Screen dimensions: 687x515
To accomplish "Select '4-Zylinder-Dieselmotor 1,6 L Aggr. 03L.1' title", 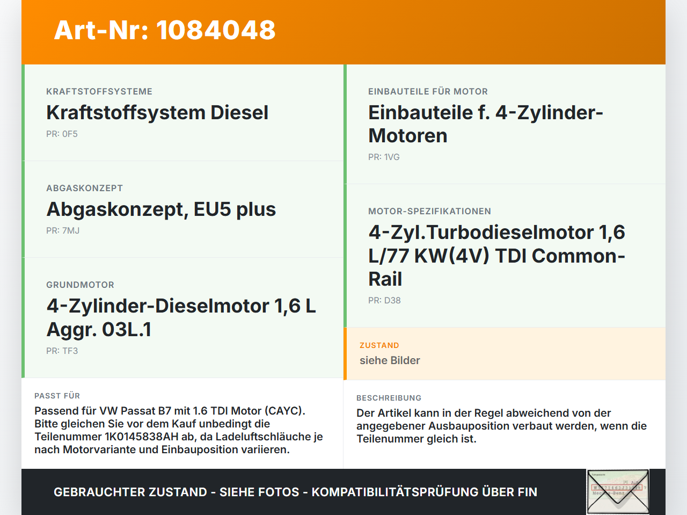I will [181, 317].
